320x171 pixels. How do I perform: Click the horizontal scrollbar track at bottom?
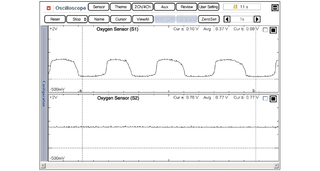pos(160,166)
